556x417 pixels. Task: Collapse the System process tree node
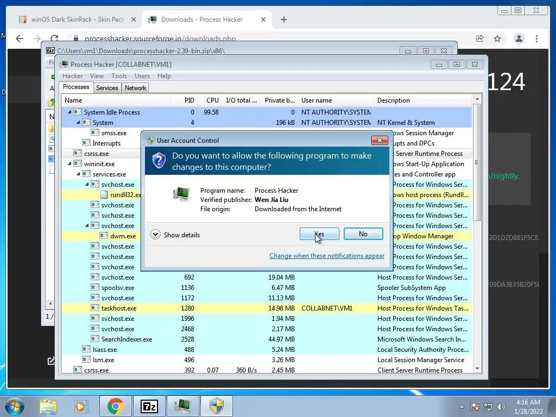pyautogui.click(x=78, y=122)
